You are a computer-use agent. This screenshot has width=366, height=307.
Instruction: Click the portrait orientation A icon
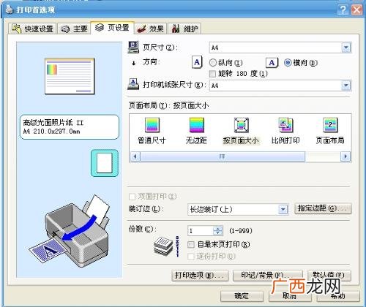pos(197,62)
